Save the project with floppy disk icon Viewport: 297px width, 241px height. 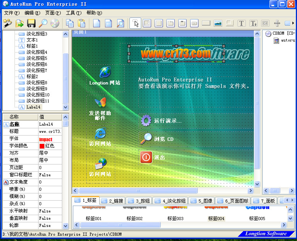[31, 23]
